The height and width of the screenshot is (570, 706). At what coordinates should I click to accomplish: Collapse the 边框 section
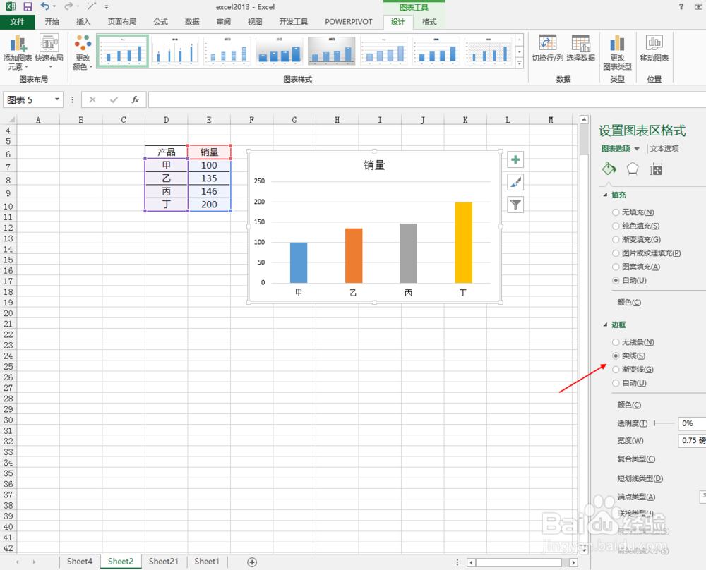(605, 325)
